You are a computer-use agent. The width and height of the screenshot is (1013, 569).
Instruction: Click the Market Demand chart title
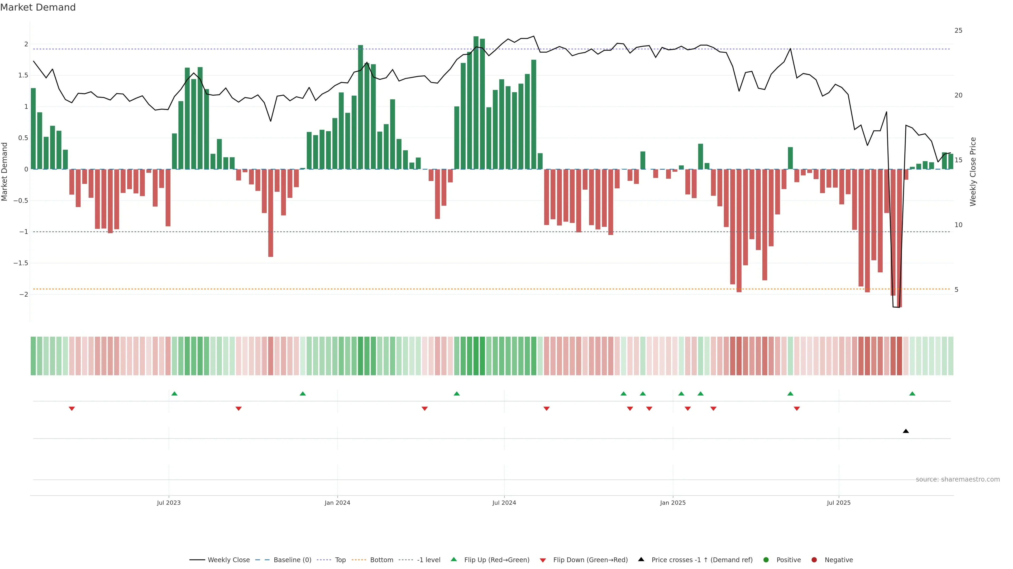[38, 7]
